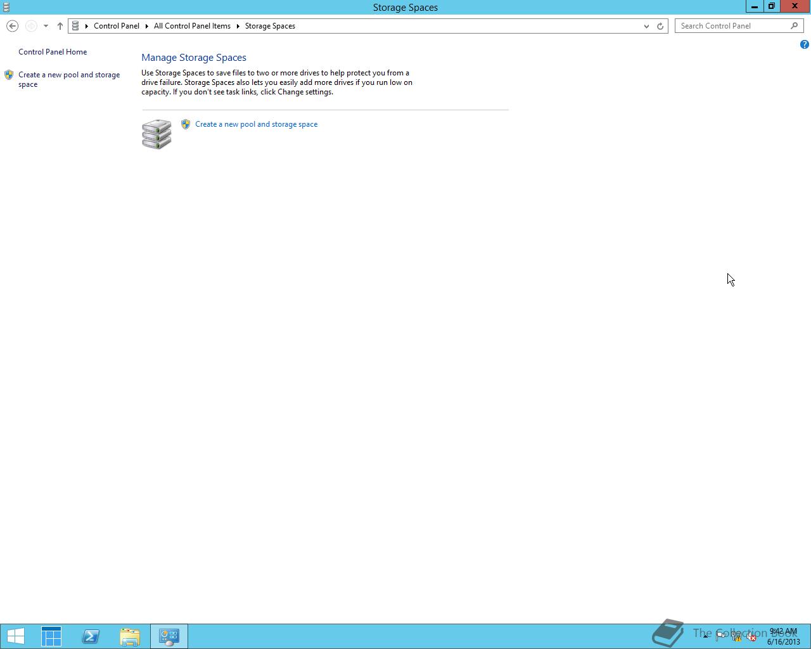
Task: Open Server Manager from taskbar
Action: coord(51,636)
